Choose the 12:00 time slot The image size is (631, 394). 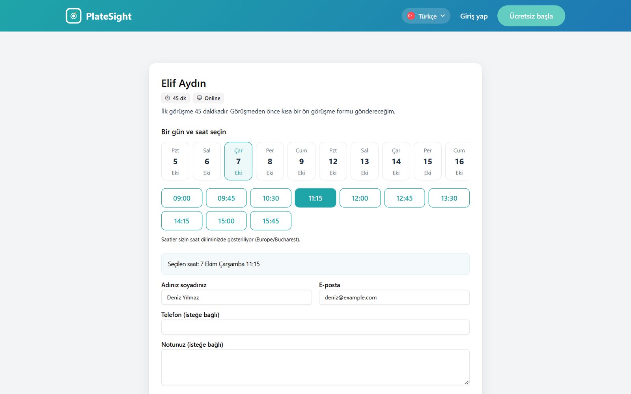point(360,198)
